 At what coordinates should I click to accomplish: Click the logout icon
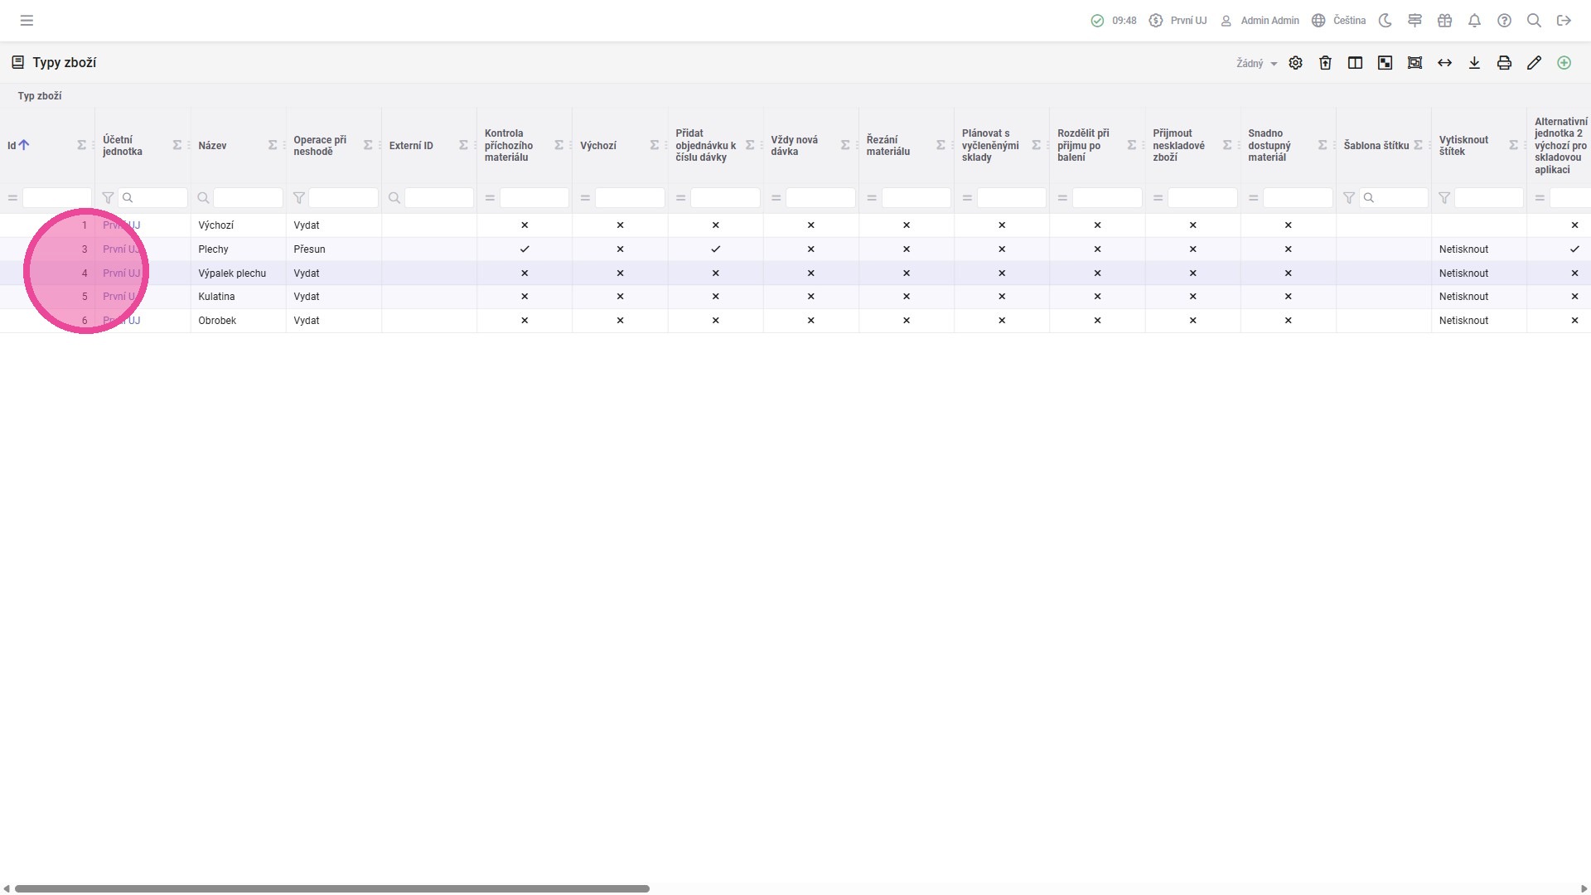point(1564,21)
